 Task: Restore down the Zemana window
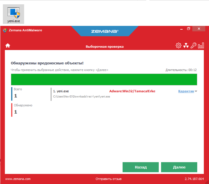point(188,28)
